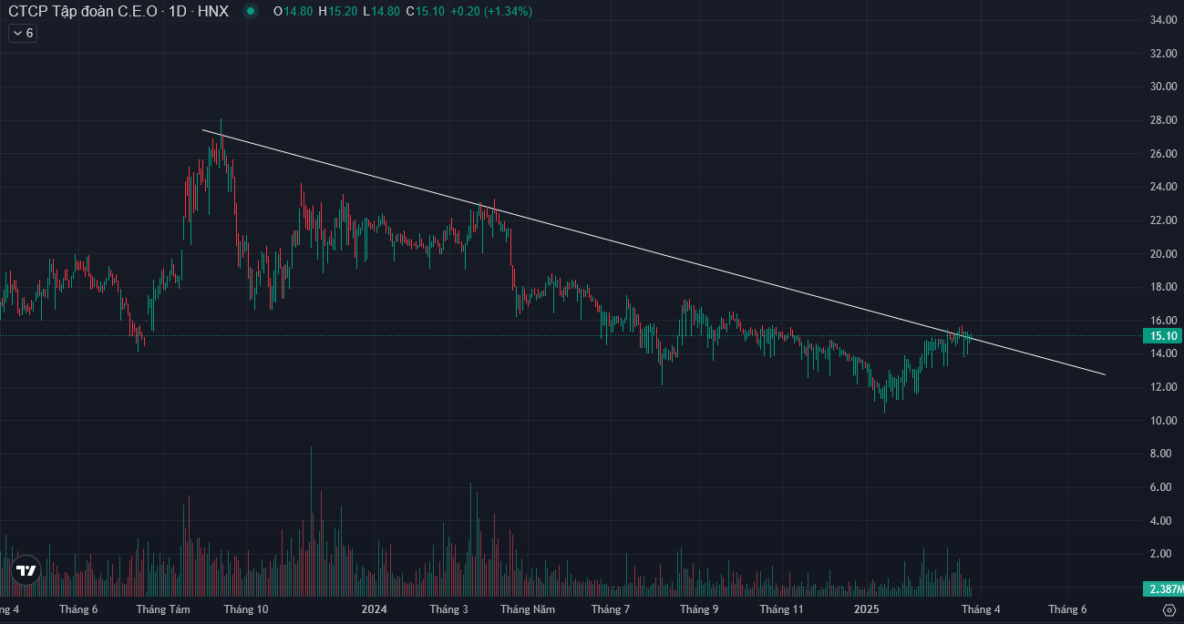This screenshot has width=1184, height=624.
Task: Click the Tháng Tám time axis label
Action: coord(163,609)
